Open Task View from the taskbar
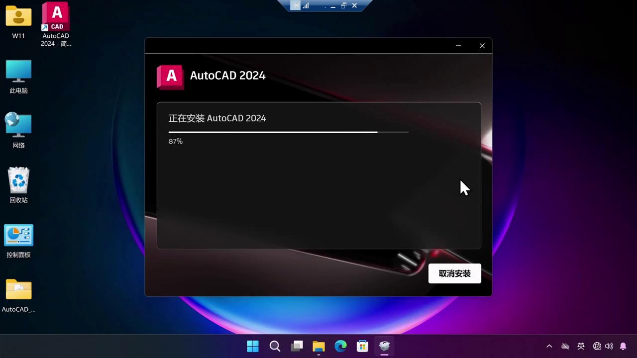Viewport: 637px width, 358px height. click(x=297, y=346)
